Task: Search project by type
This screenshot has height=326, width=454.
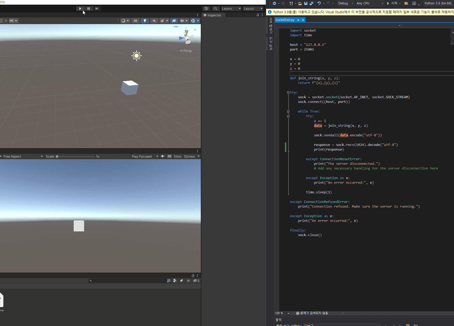Action: tap(175, 281)
